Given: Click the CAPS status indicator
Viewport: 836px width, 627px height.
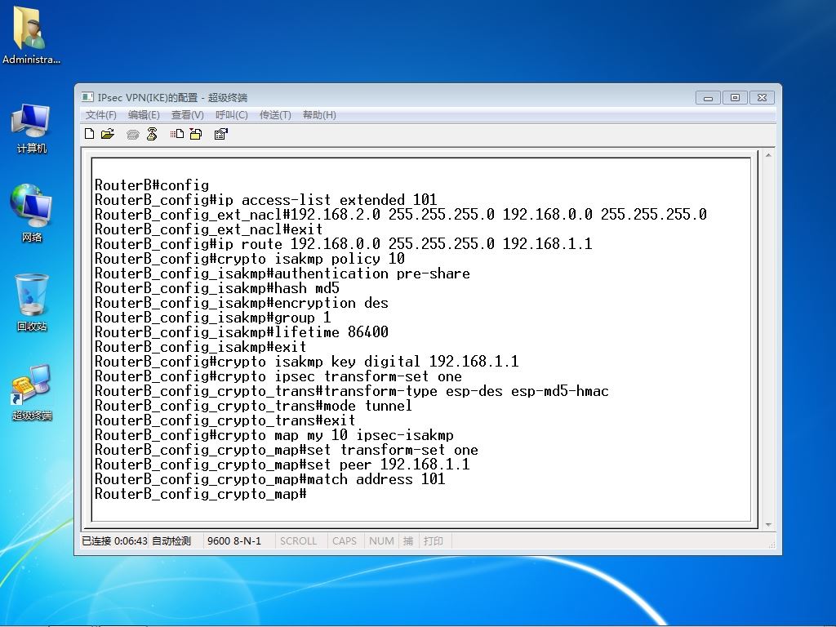Looking at the screenshot, I should [x=344, y=540].
